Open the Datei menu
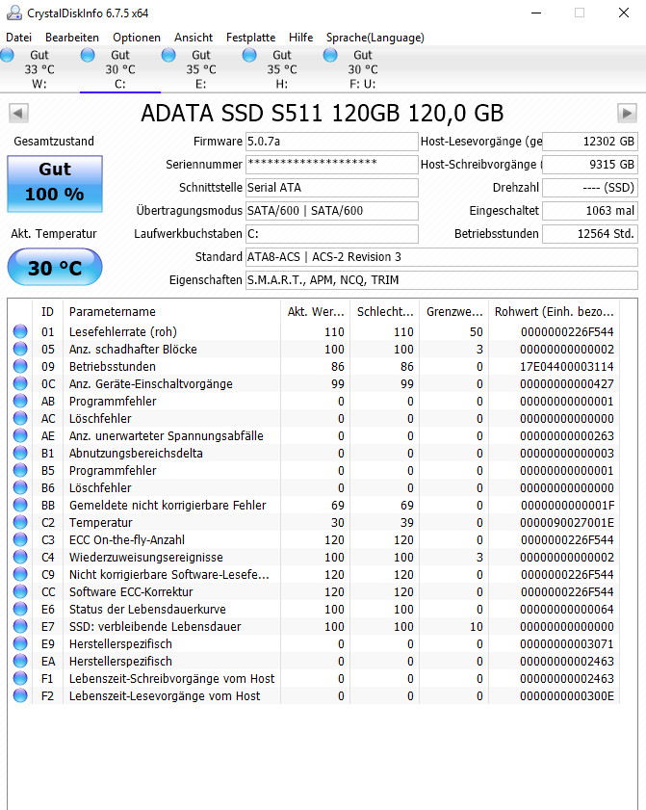The height and width of the screenshot is (810, 646). click(18, 38)
